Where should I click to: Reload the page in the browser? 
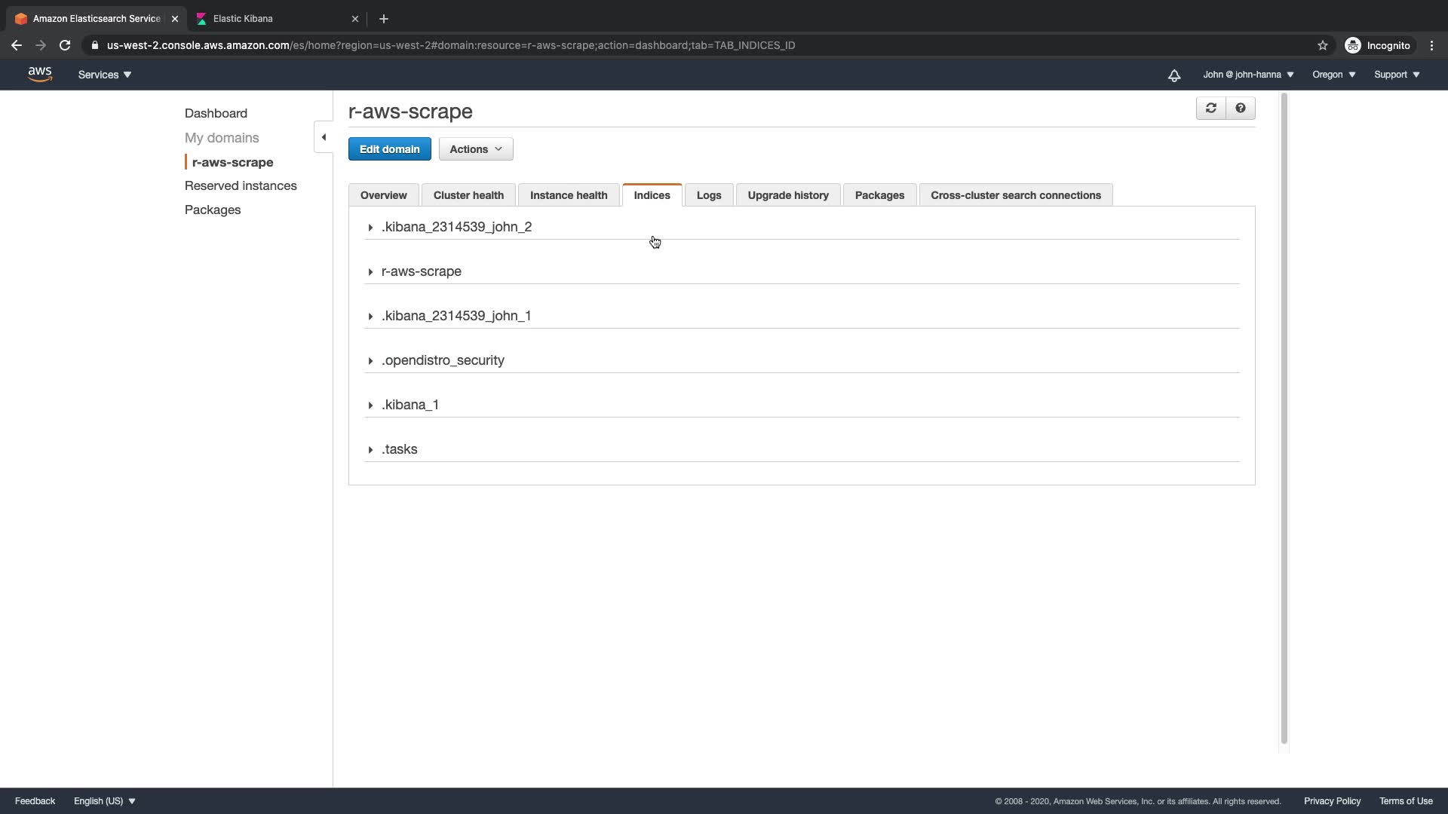tap(65, 45)
